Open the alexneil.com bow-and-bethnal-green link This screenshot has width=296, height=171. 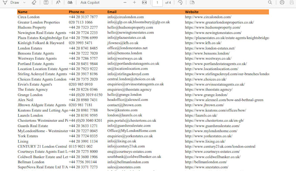coord(224,100)
